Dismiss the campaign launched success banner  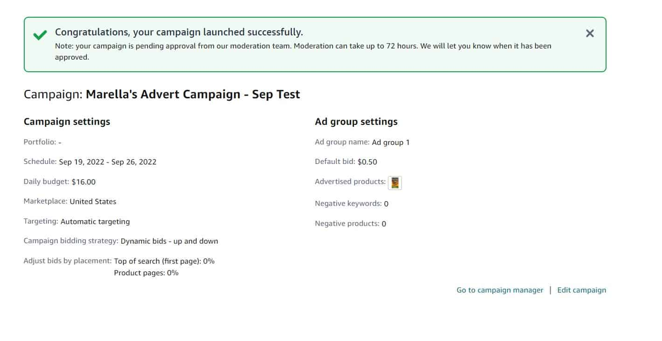point(590,33)
